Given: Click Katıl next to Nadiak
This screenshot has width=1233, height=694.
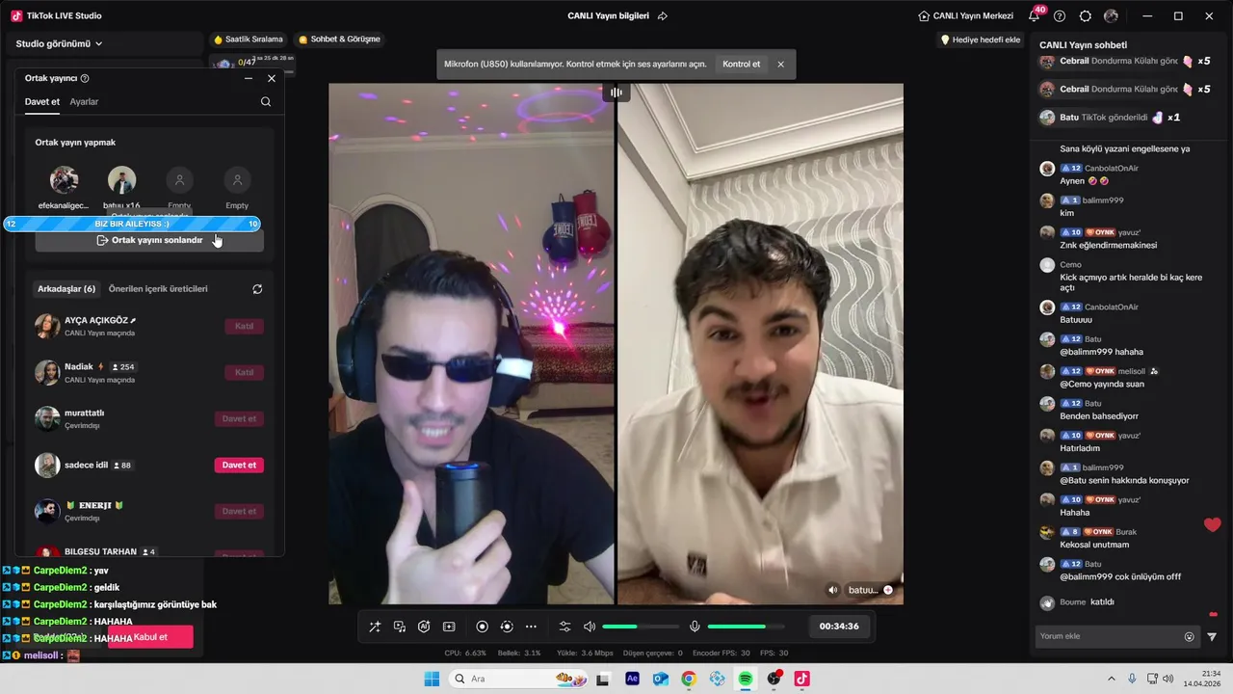Looking at the screenshot, I should coord(244,372).
